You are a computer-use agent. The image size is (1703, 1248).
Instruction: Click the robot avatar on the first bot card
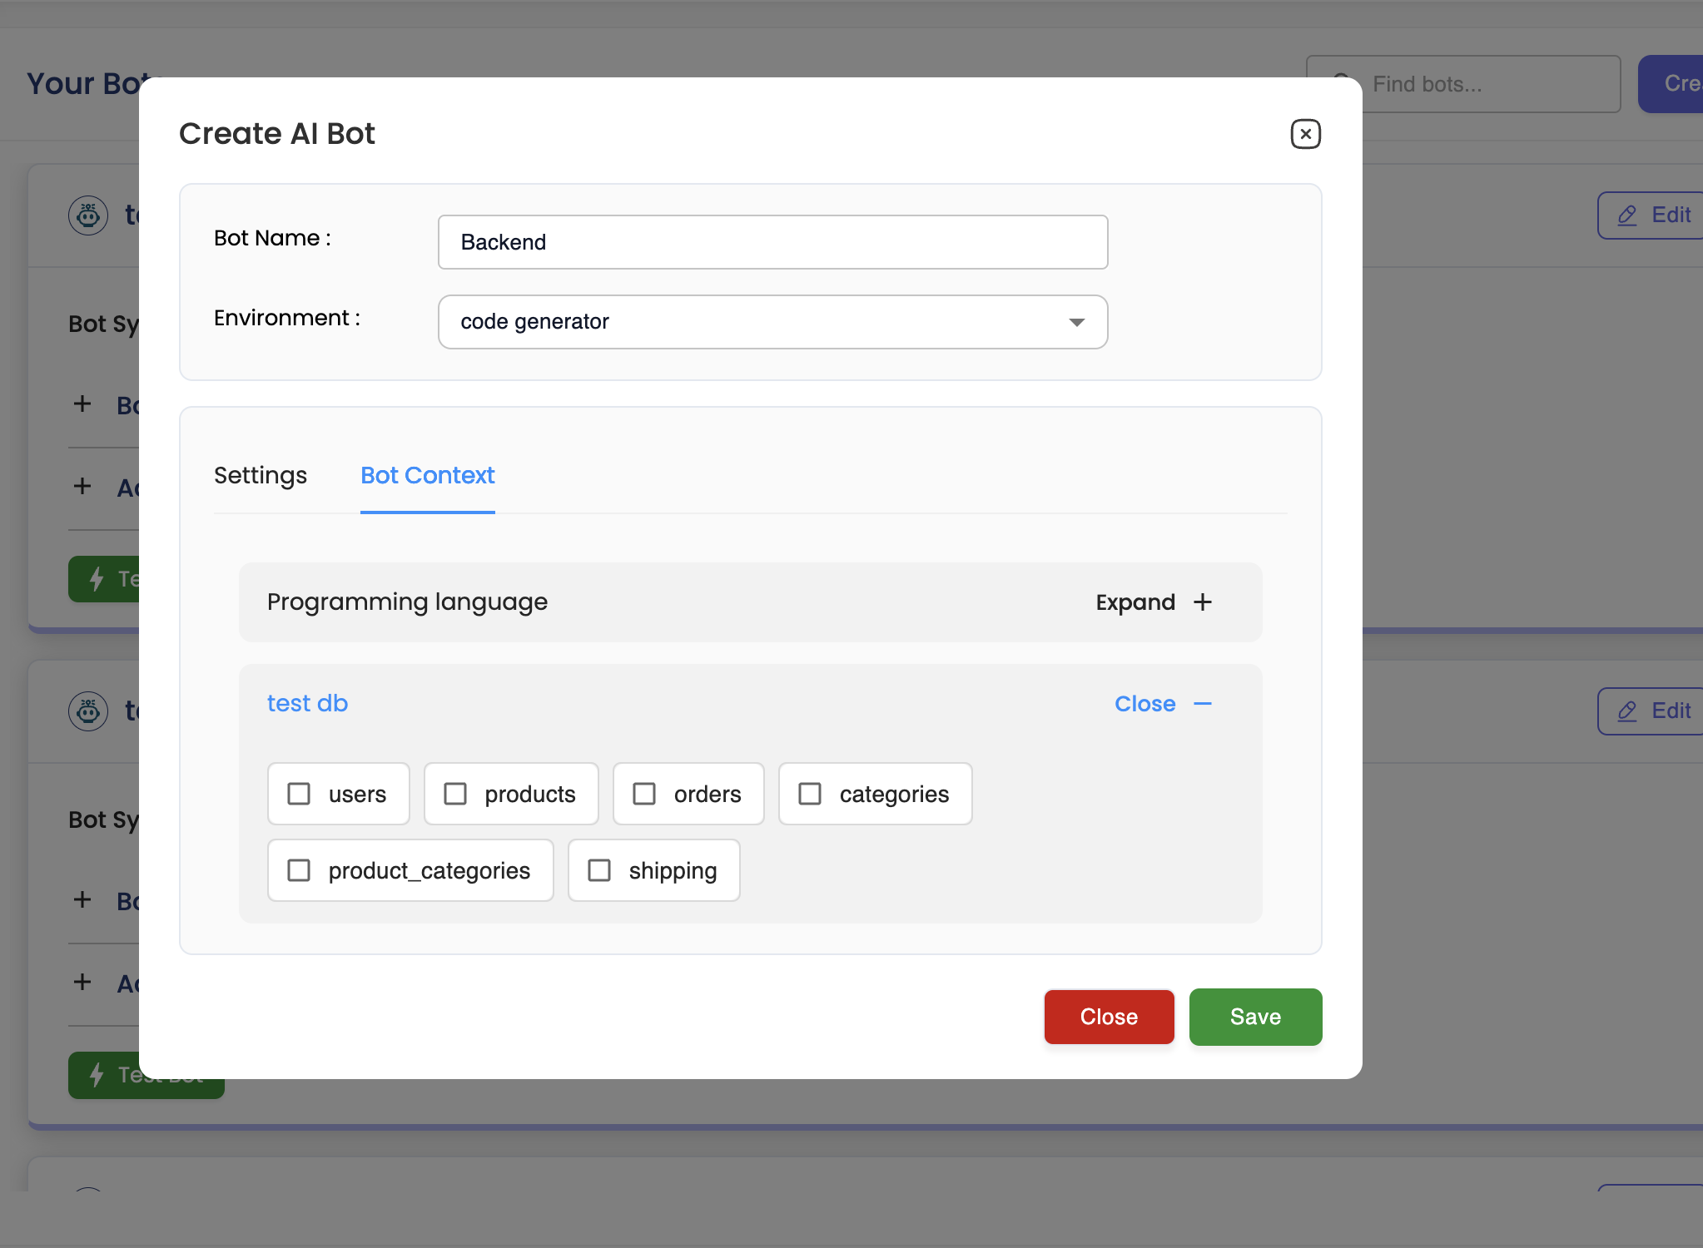tap(87, 215)
